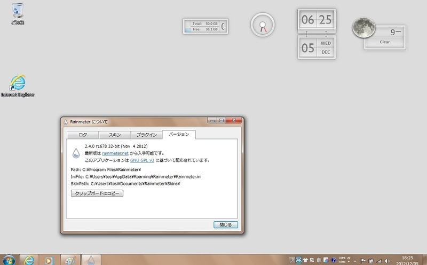Click the IME pad search icon in the language bar
Image resolution: width=427 pixels, height=265 pixels.
(312, 260)
